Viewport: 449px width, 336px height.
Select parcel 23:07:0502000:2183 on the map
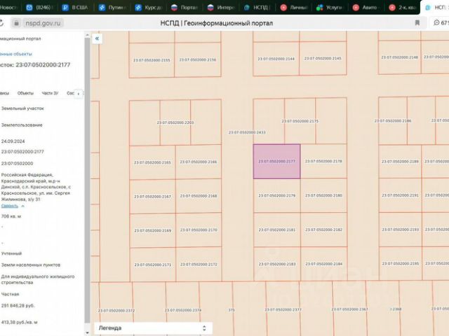277,264
